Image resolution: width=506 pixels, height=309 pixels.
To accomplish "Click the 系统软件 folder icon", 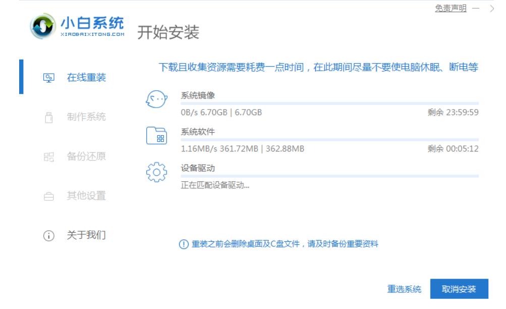I will tap(156, 136).
